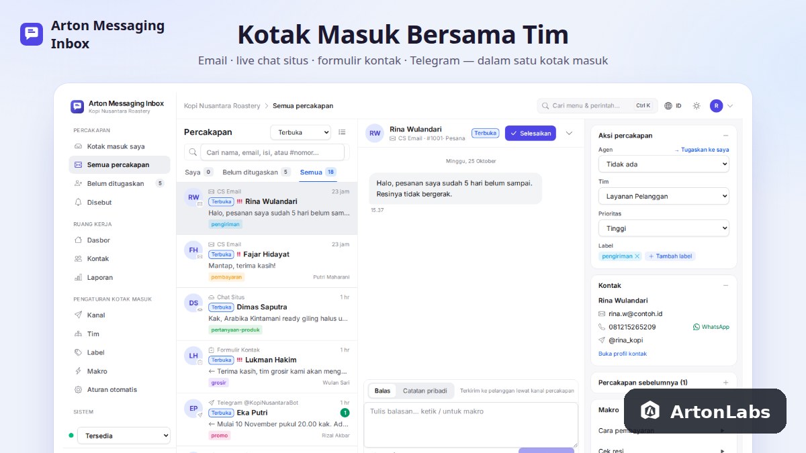The image size is (806, 453).
Task: Click the LH avatar of Lukman Hakim
Action: (193, 356)
